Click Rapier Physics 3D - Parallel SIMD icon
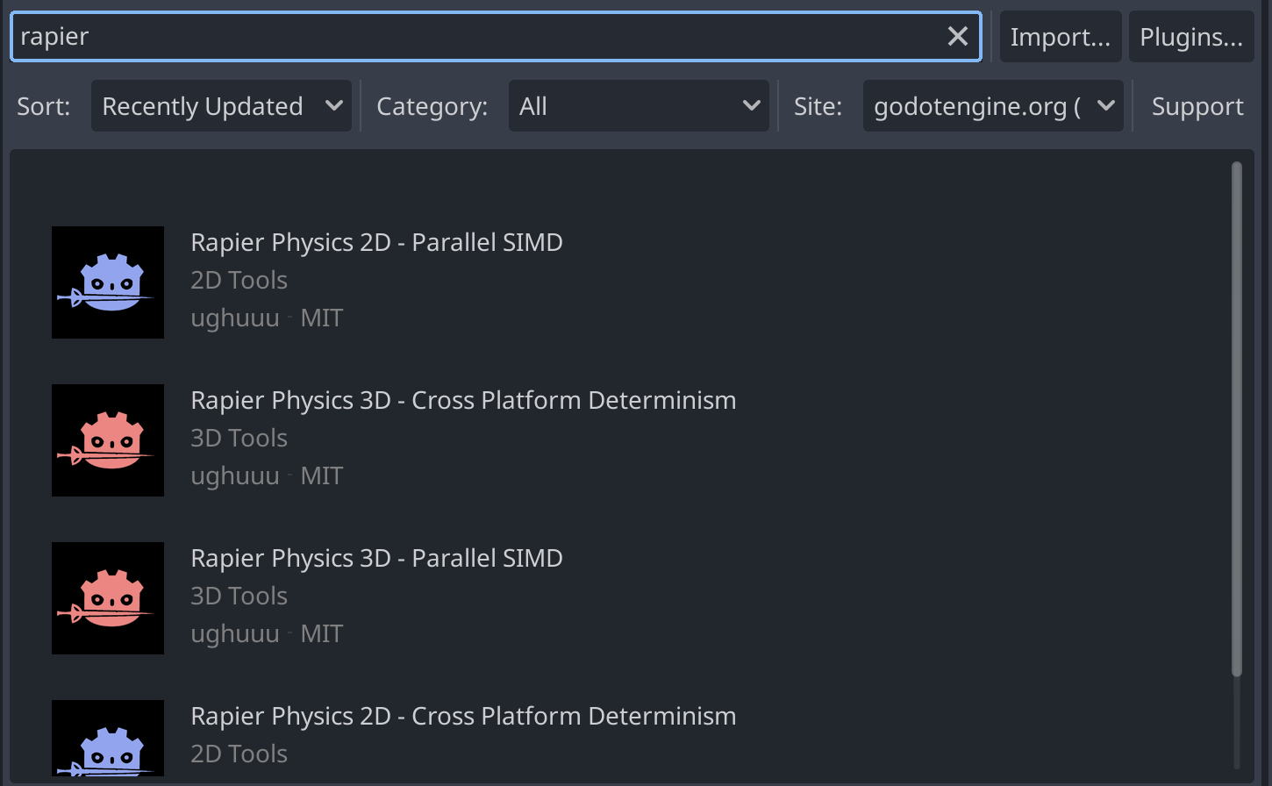 pos(108,598)
